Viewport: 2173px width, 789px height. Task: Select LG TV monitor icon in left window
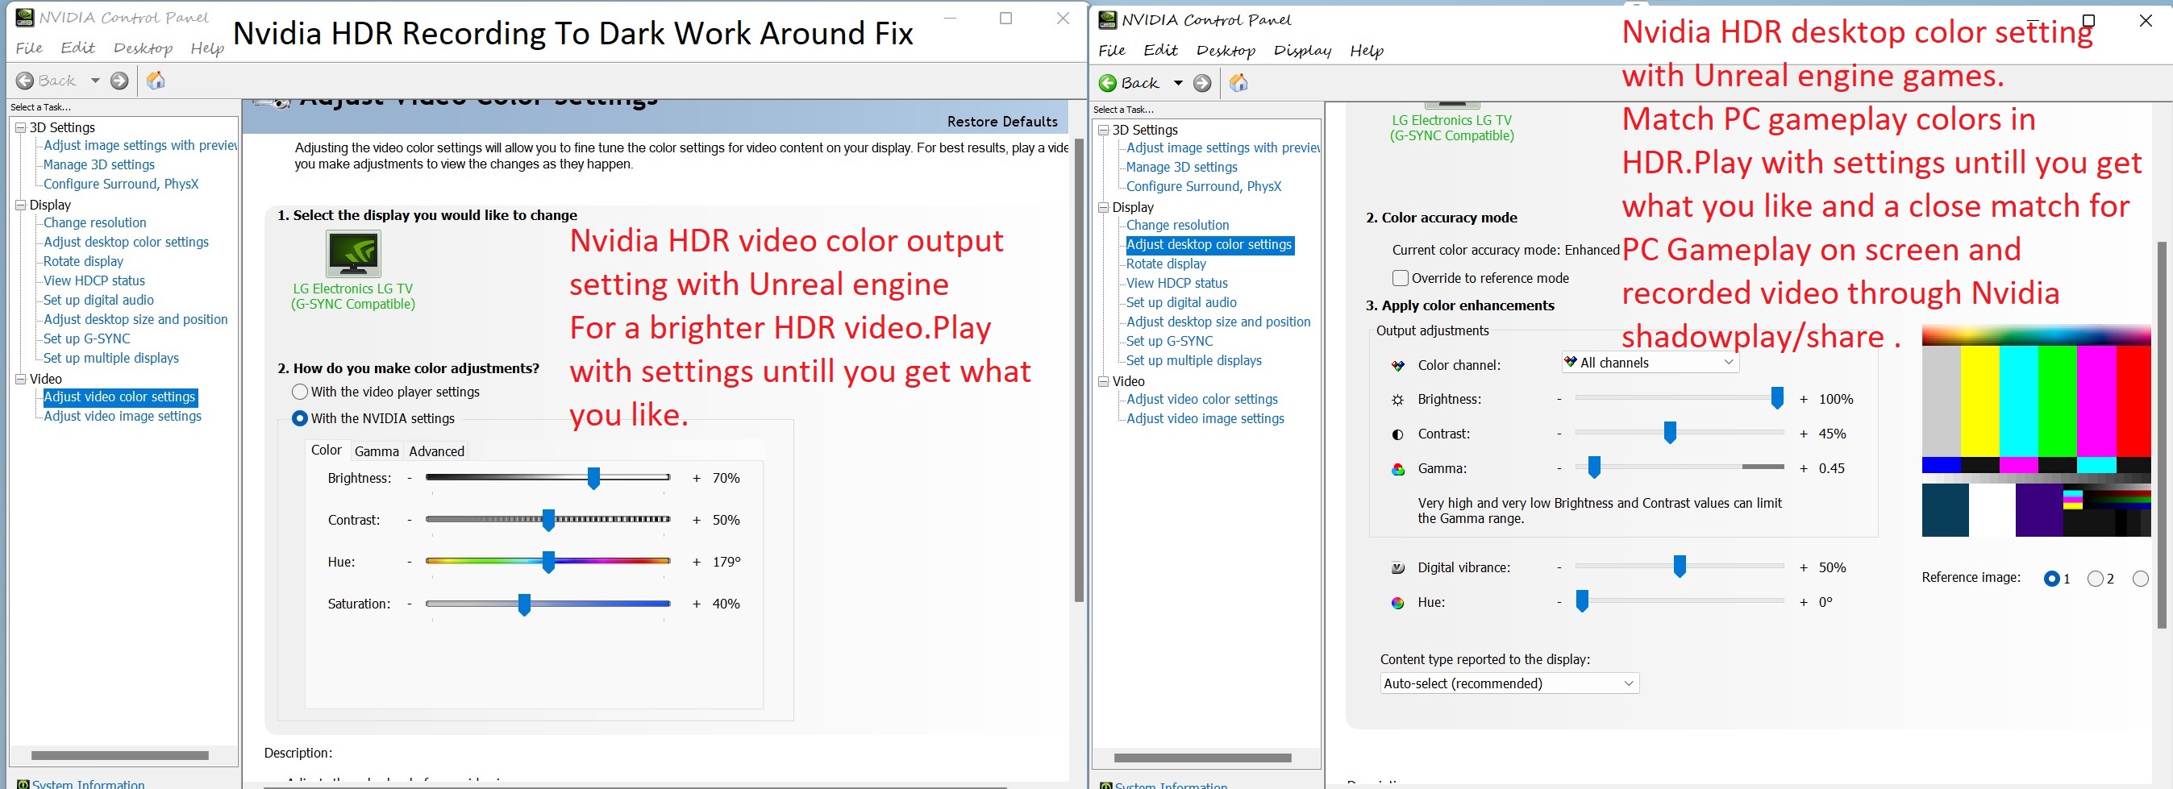coord(353,254)
